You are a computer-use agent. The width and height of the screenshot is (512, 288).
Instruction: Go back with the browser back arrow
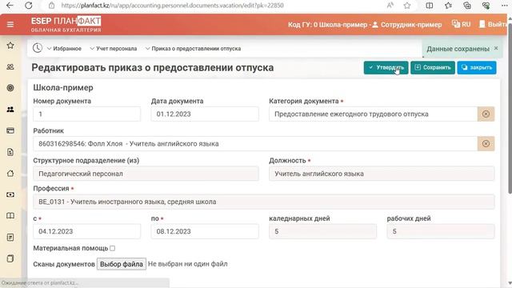click(x=10, y=6)
